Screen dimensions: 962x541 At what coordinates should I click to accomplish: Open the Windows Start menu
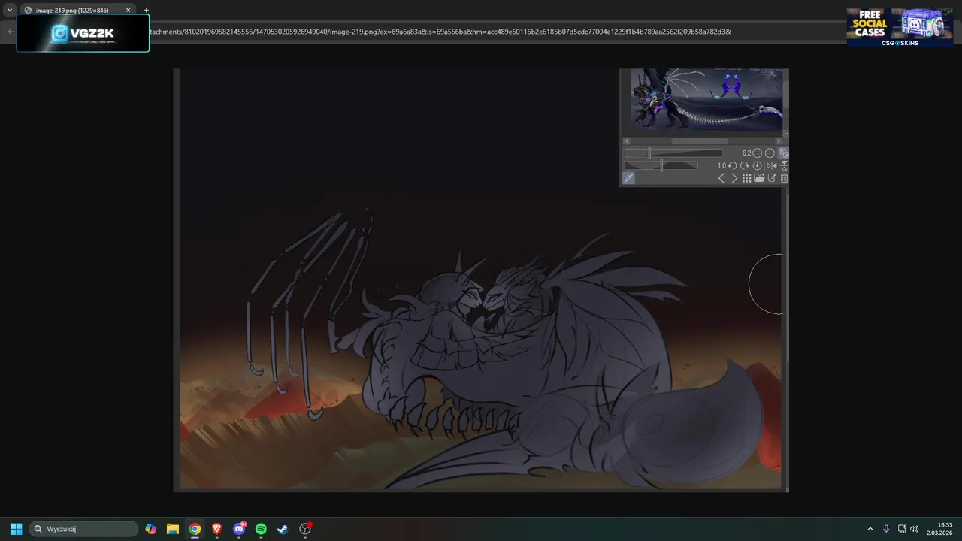pos(16,529)
